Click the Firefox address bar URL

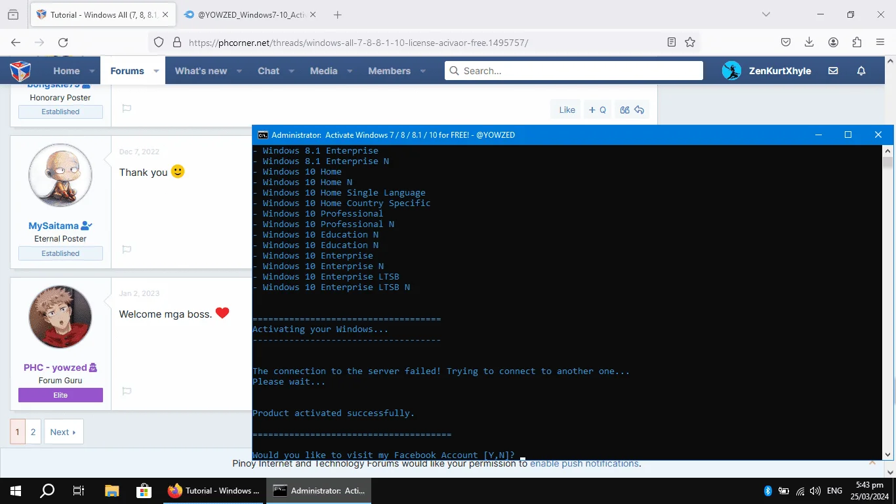pyautogui.click(x=358, y=43)
